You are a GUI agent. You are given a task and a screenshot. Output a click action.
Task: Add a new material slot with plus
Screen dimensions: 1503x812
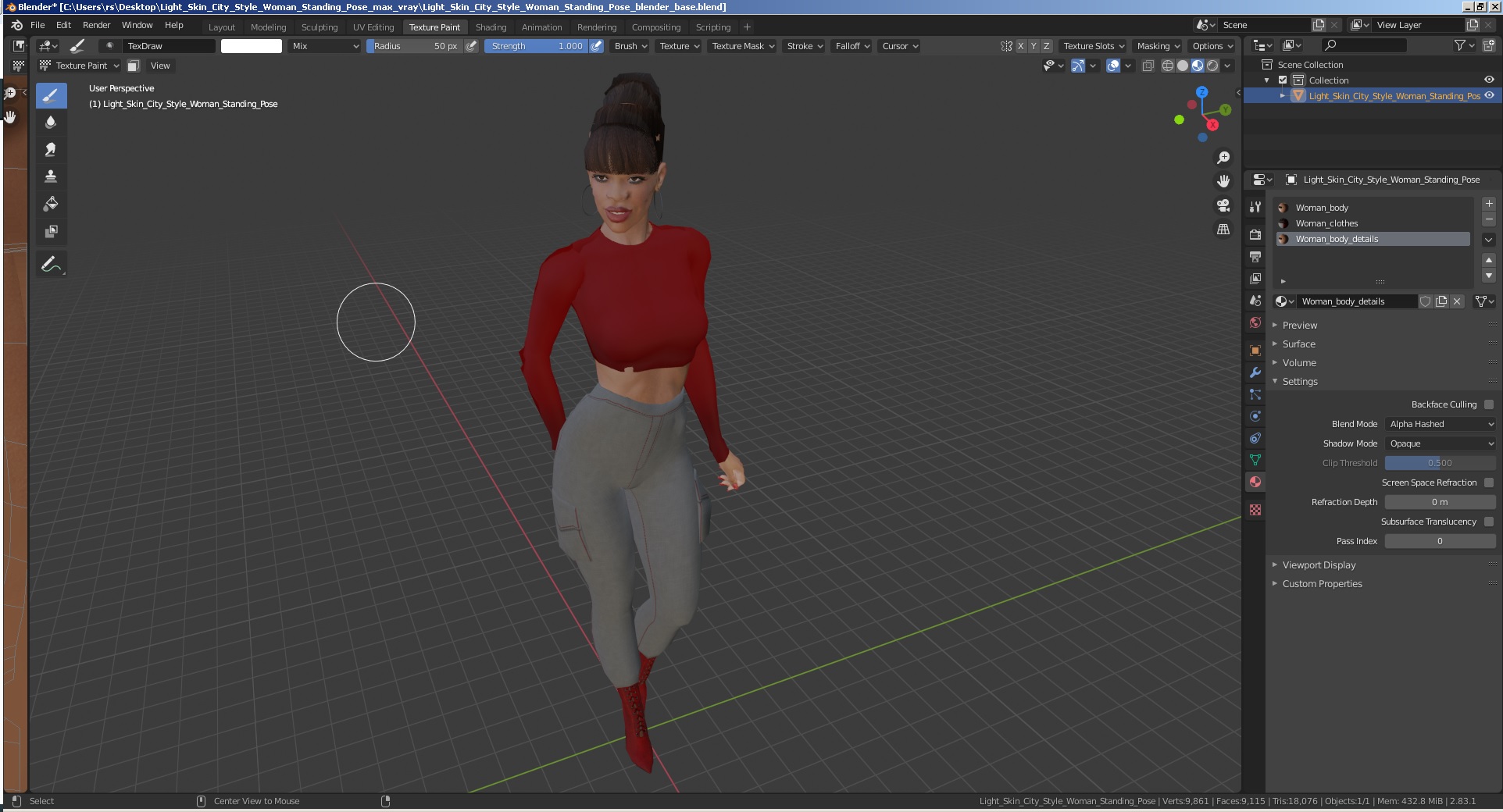tap(1489, 204)
